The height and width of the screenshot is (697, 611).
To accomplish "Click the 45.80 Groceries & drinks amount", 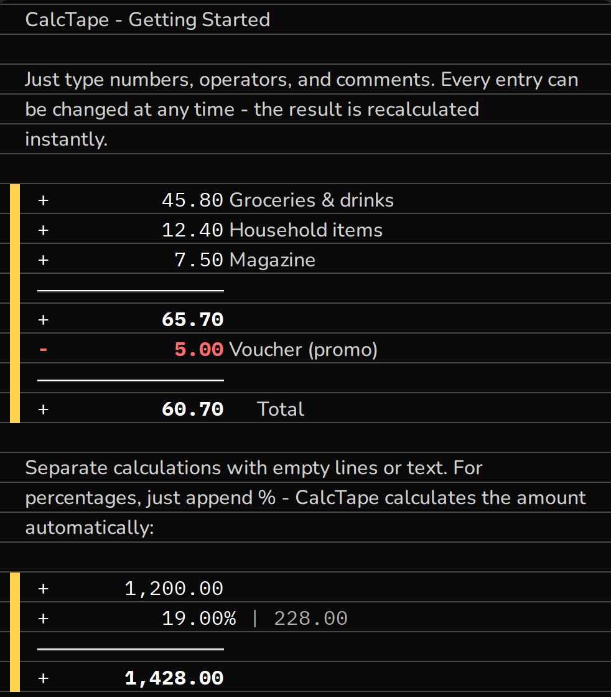I will 192,200.
